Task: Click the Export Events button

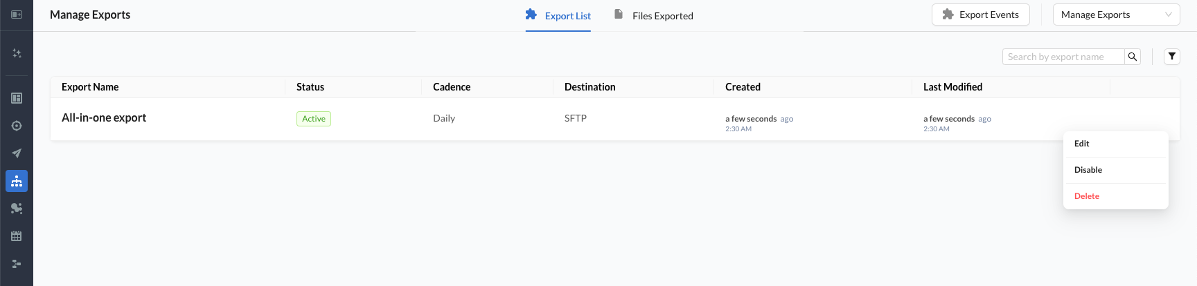Action: coord(980,15)
